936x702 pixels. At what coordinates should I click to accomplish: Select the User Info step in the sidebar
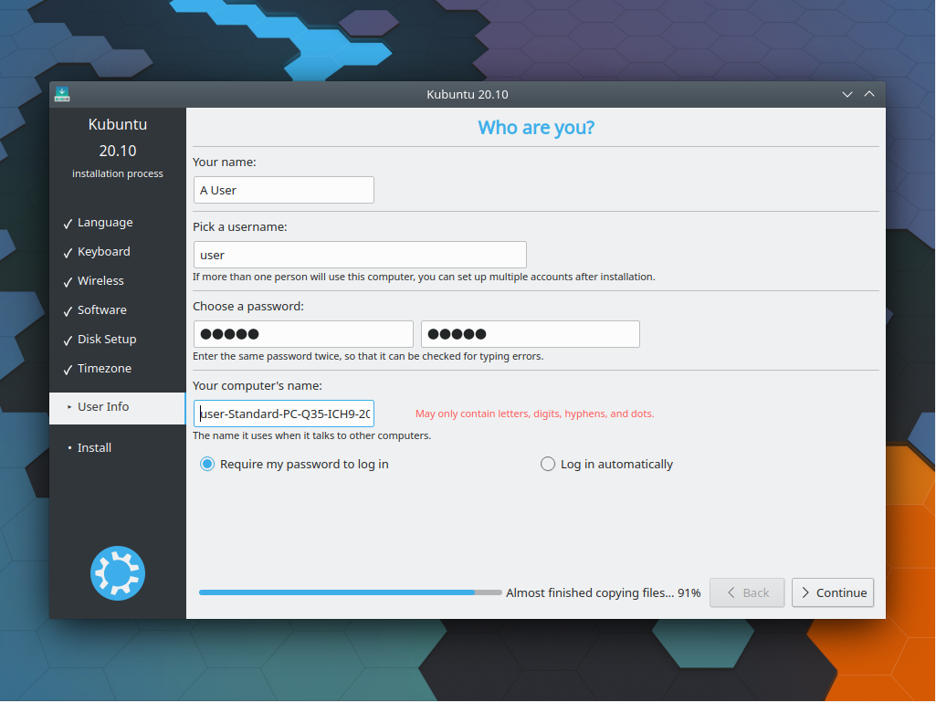coord(118,408)
